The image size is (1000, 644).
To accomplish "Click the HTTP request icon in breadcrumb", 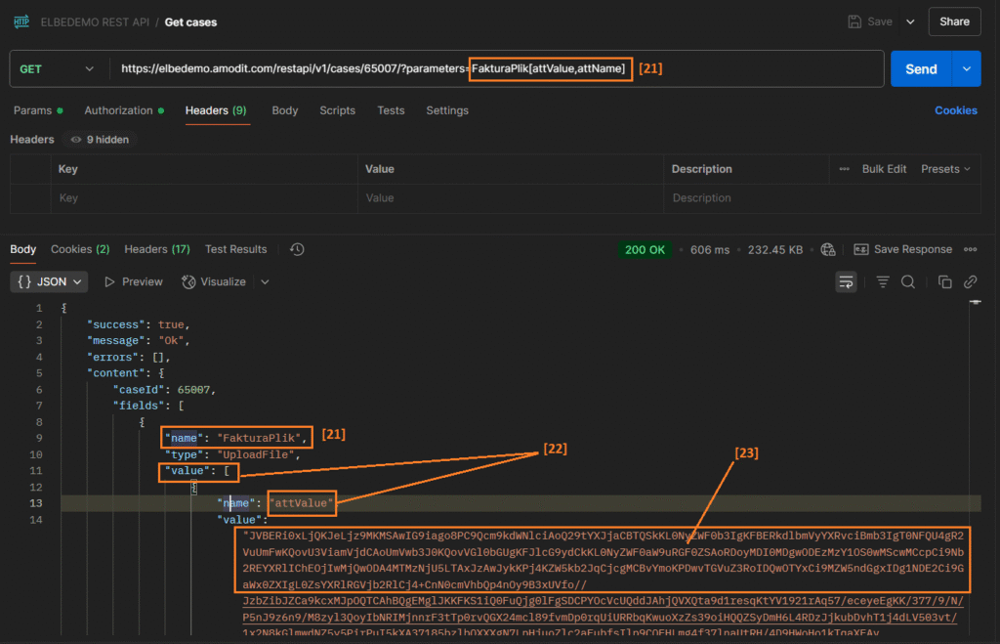I will 21,21.
